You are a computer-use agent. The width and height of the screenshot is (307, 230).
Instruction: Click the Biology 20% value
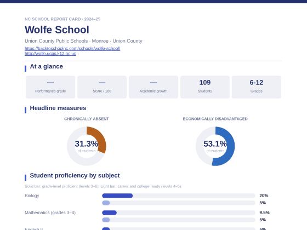[x=264, y=196]
